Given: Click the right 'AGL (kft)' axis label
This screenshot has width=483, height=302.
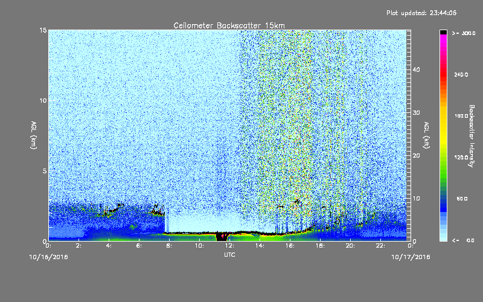Looking at the screenshot, I should coord(426,135).
